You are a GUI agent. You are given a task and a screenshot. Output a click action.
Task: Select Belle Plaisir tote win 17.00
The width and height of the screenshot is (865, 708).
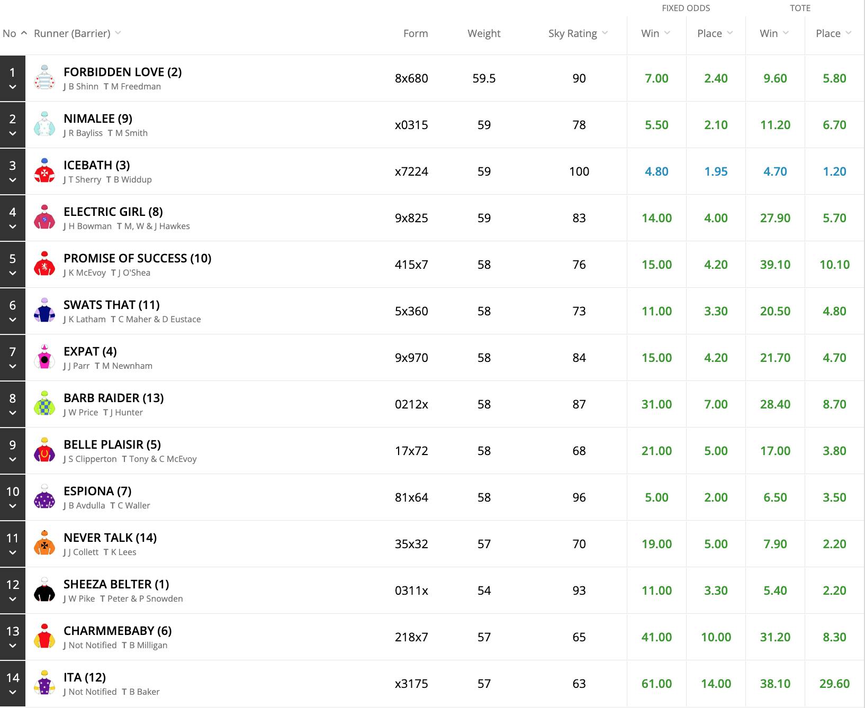[775, 451]
